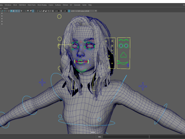Select the right eye circle in face panel
The width and height of the screenshot is (185, 139).
click(x=126, y=46)
